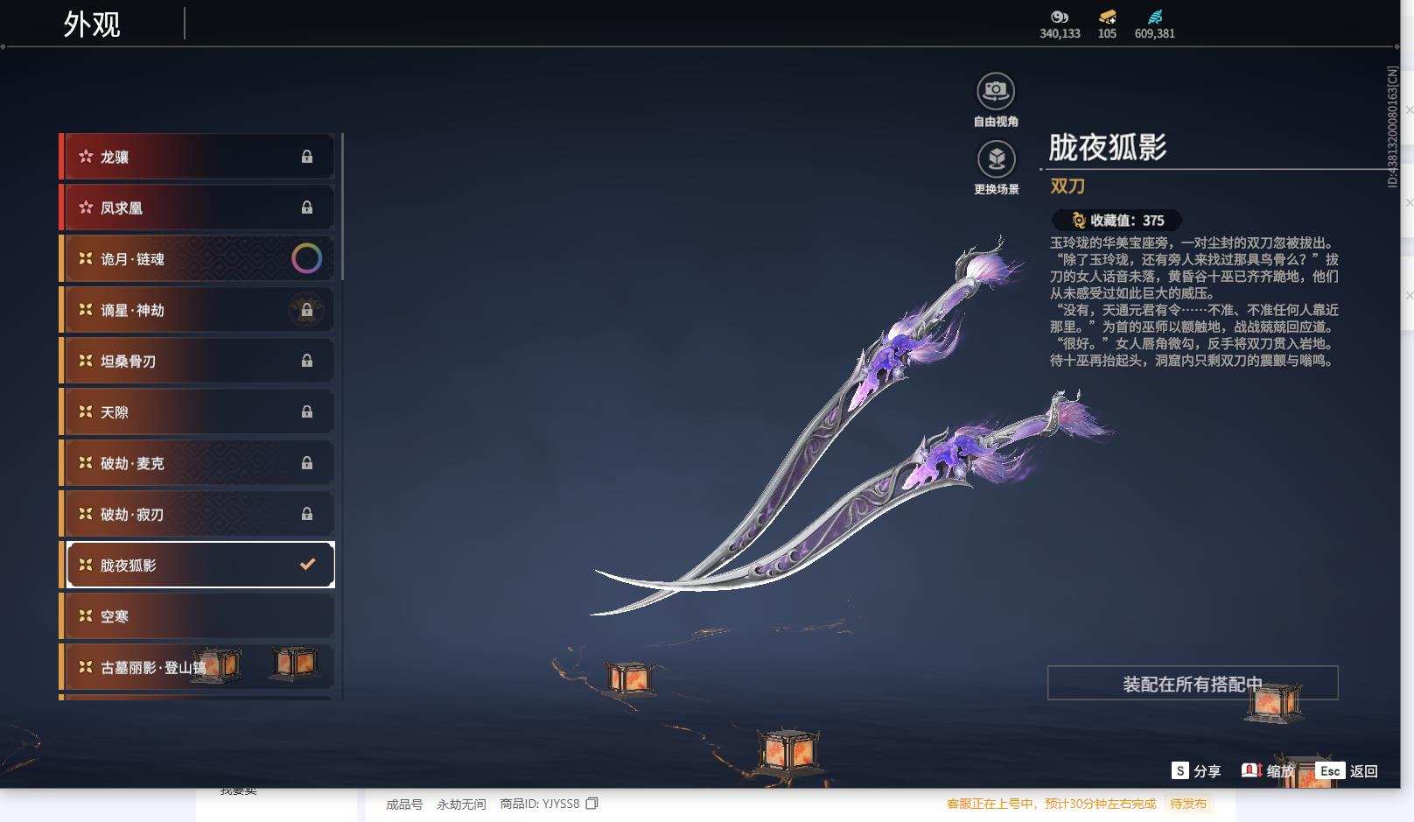
Task: Click the red star icon beside 龙骧
Action: click(86, 157)
